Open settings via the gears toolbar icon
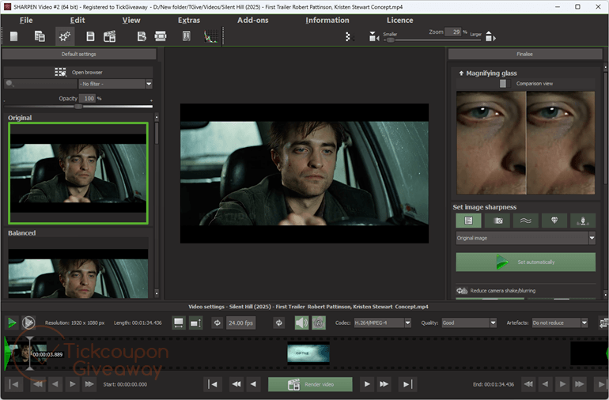This screenshot has height=400, width=609. coord(65,36)
